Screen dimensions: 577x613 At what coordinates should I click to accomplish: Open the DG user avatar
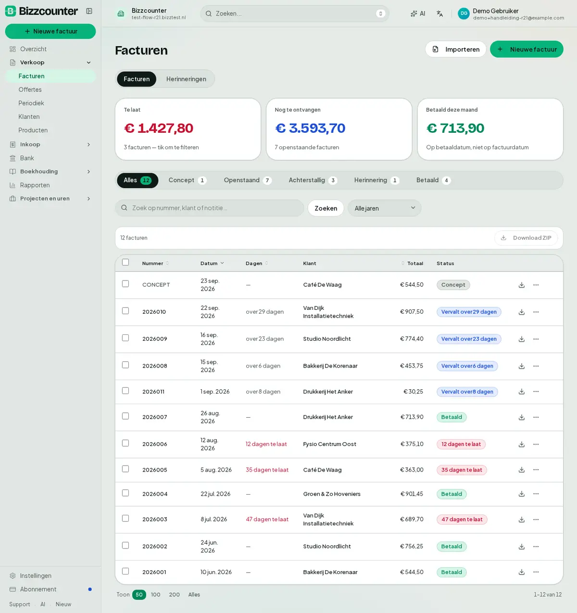click(x=464, y=13)
